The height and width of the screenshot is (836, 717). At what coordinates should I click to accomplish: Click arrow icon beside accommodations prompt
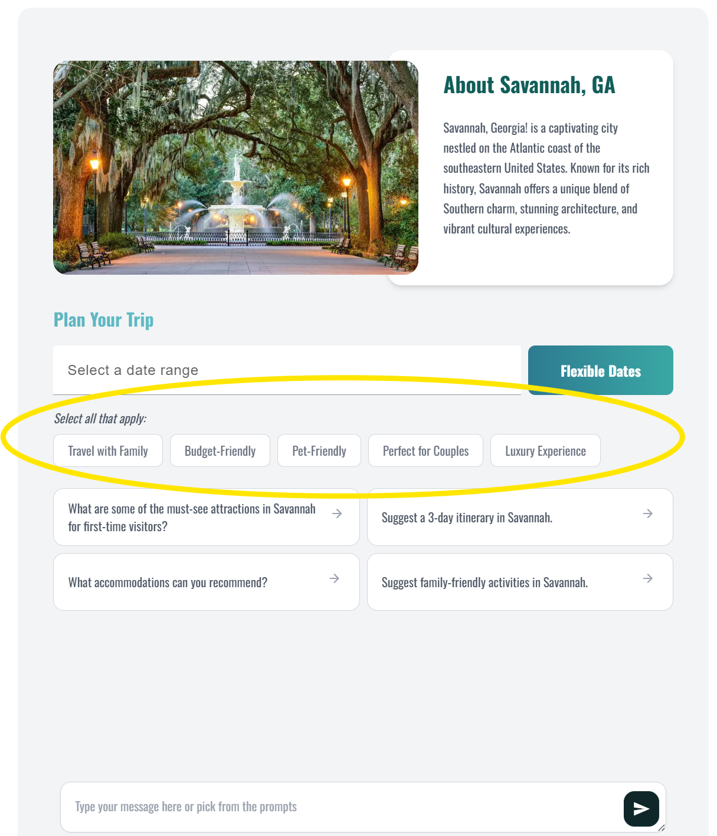pos(335,578)
